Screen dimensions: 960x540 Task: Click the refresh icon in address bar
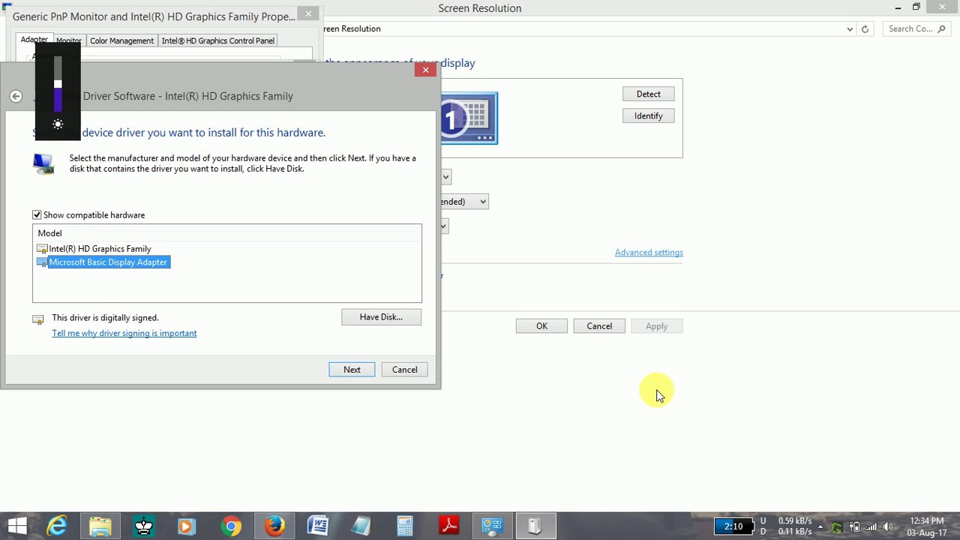coord(865,29)
